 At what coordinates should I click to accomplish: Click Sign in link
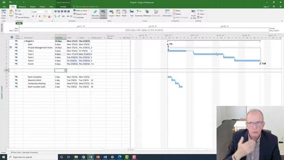(x=266, y=7)
